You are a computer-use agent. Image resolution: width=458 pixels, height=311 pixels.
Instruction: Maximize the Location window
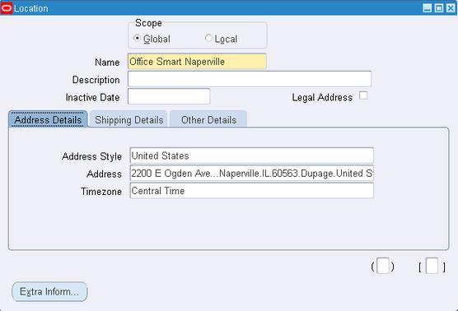click(x=439, y=8)
